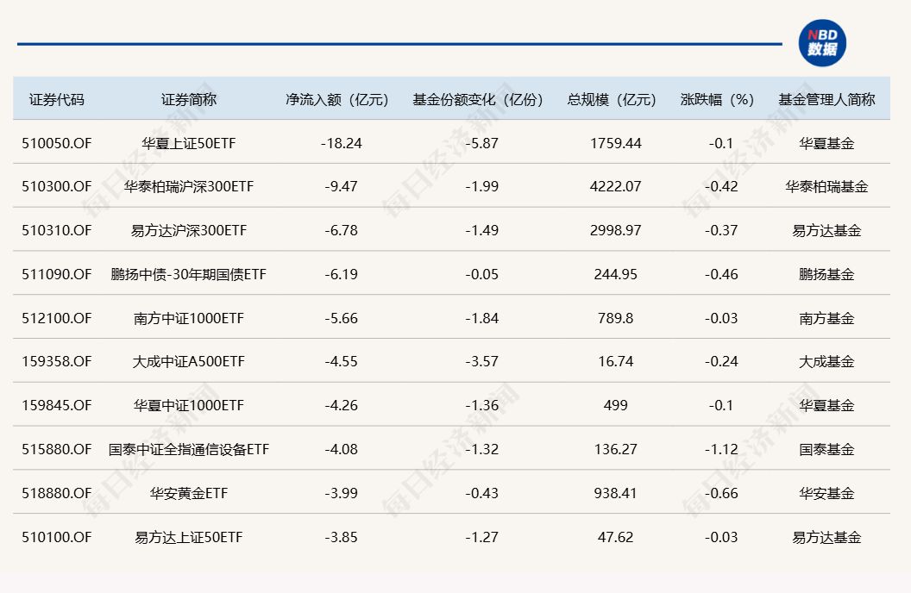
Task: Click the 基金管理人简称 column header
Action: tap(826, 99)
